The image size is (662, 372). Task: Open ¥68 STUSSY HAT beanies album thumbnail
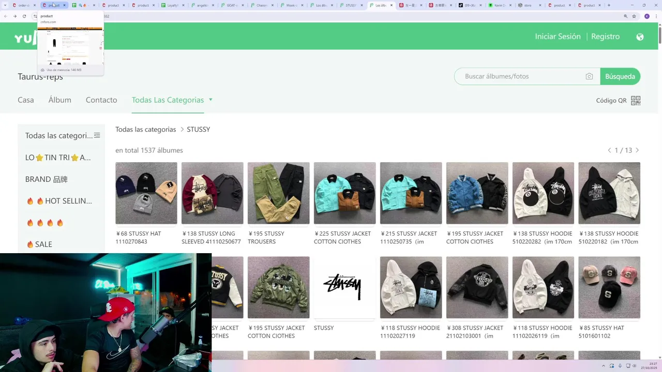coord(146,193)
